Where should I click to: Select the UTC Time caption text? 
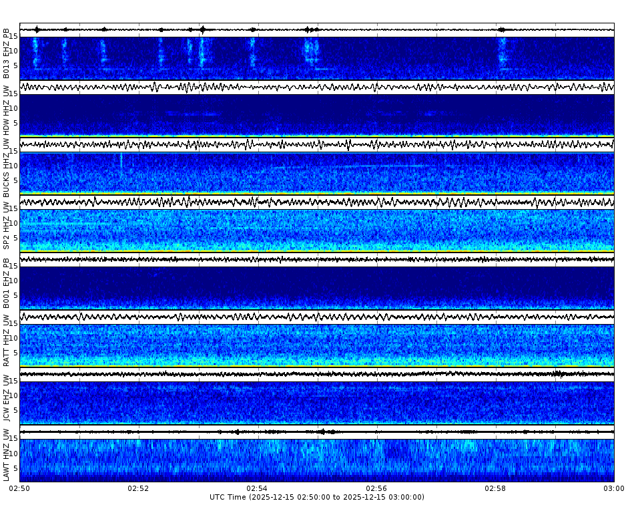coord(317,498)
